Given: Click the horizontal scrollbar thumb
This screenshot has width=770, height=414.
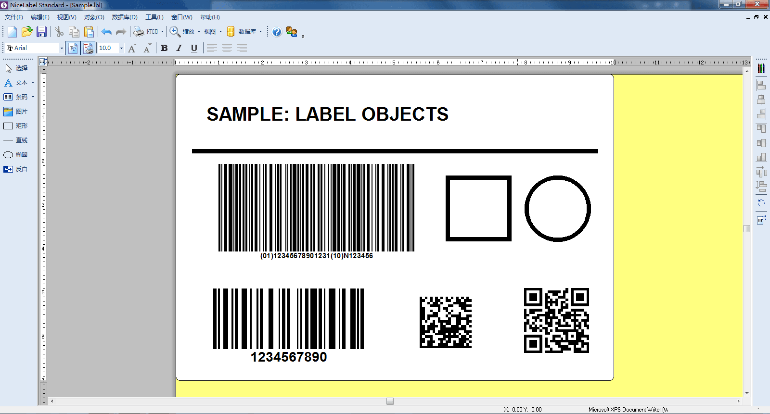Looking at the screenshot, I should pos(390,401).
